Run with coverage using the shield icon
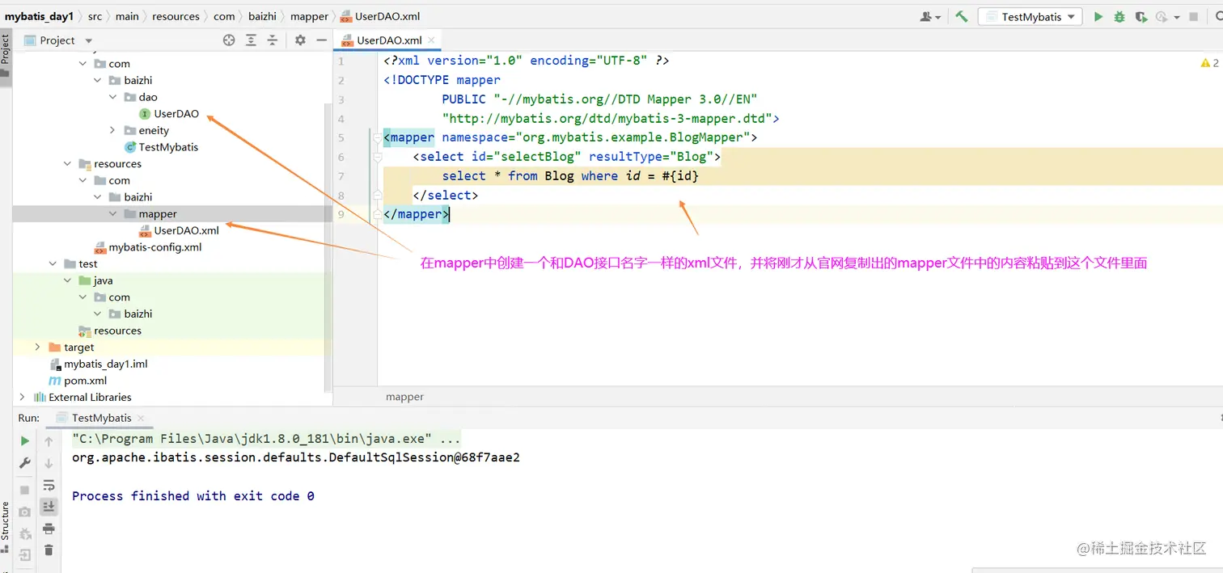1223x573 pixels. pos(1140,16)
